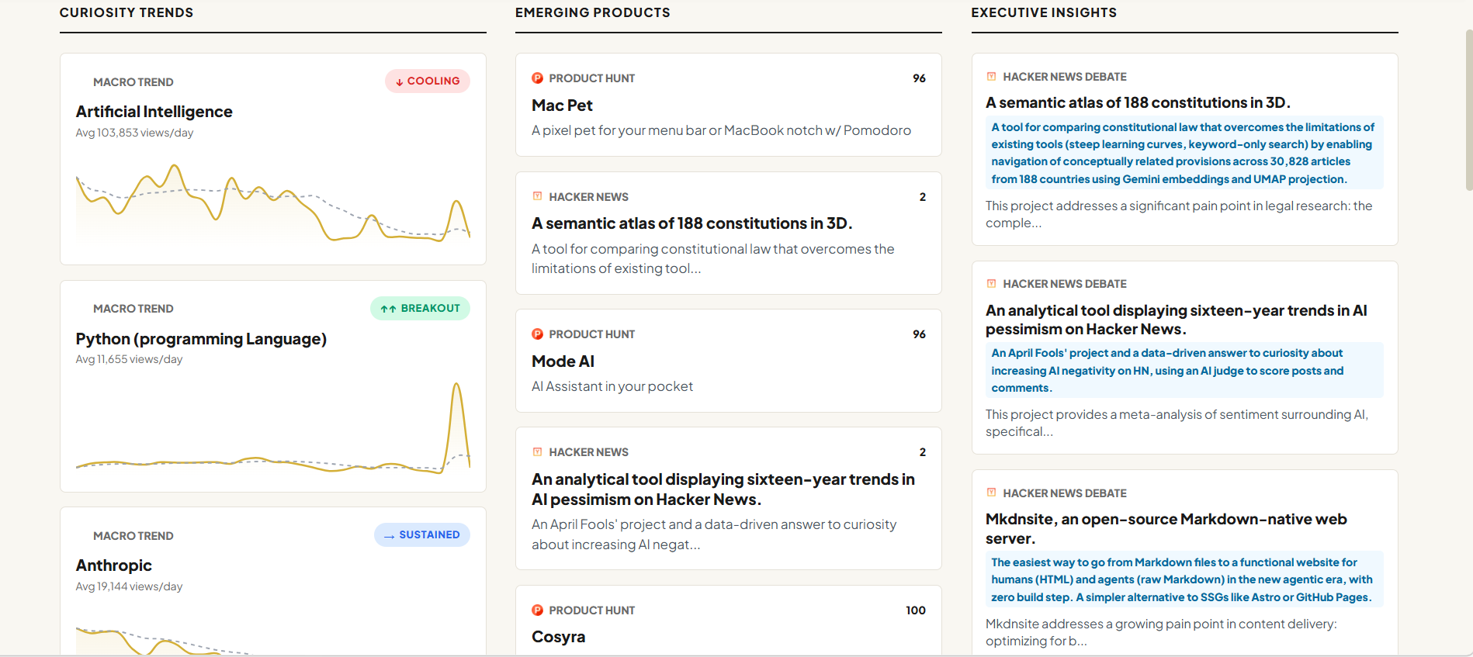Click the Artificial Intelligence views trend chart

[273, 203]
